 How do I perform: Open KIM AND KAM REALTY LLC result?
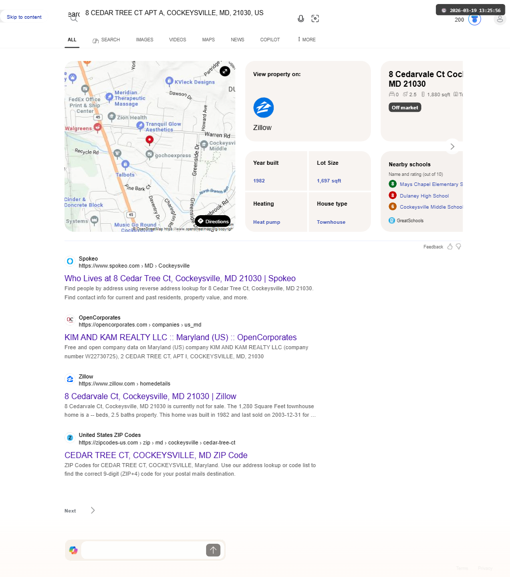coord(181,337)
